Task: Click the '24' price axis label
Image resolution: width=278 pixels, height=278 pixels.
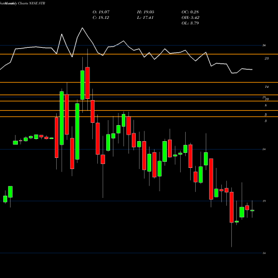Action: [264, 149]
